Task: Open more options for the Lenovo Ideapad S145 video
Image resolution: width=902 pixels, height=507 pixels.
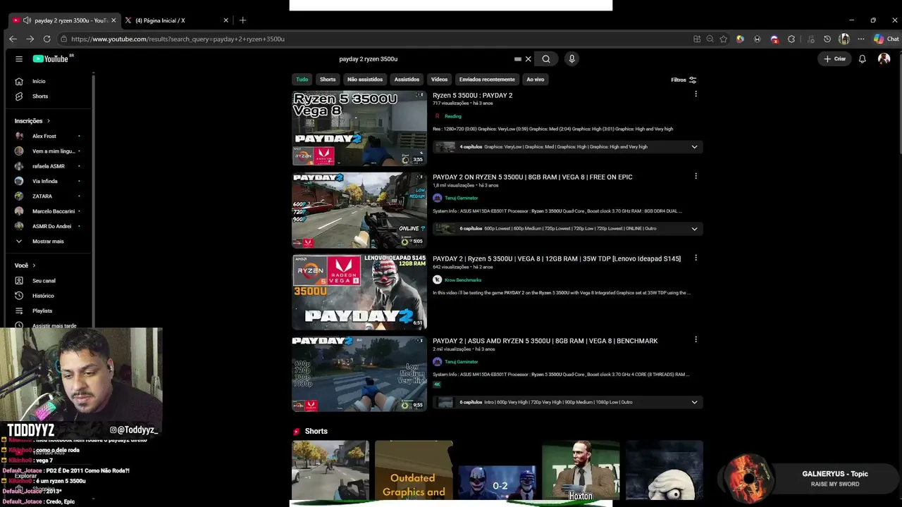Action: pyautogui.click(x=696, y=258)
